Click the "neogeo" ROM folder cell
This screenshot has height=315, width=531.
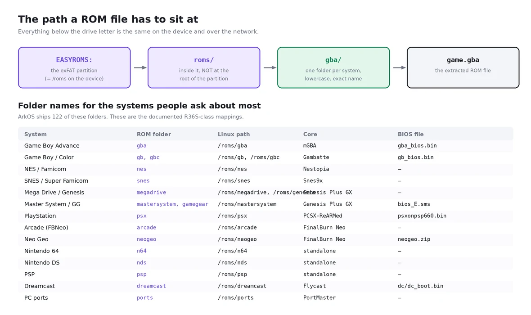(146, 239)
